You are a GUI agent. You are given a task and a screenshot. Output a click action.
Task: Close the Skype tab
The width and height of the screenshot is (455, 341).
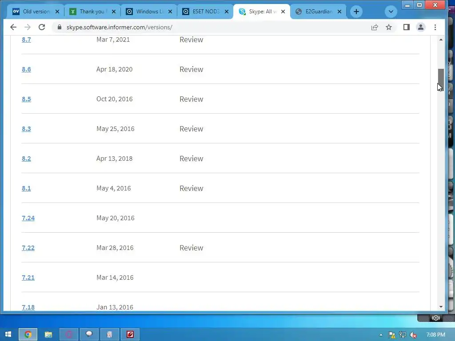pos(283,12)
